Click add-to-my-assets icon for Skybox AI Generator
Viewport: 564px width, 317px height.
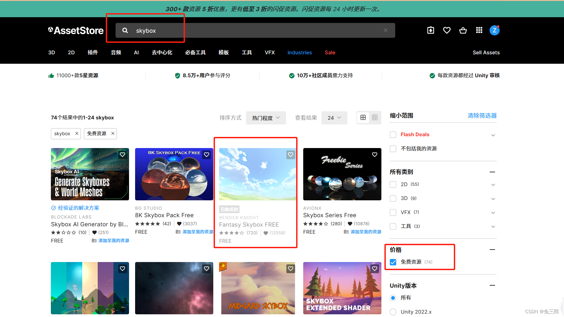click(x=94, y=240)
